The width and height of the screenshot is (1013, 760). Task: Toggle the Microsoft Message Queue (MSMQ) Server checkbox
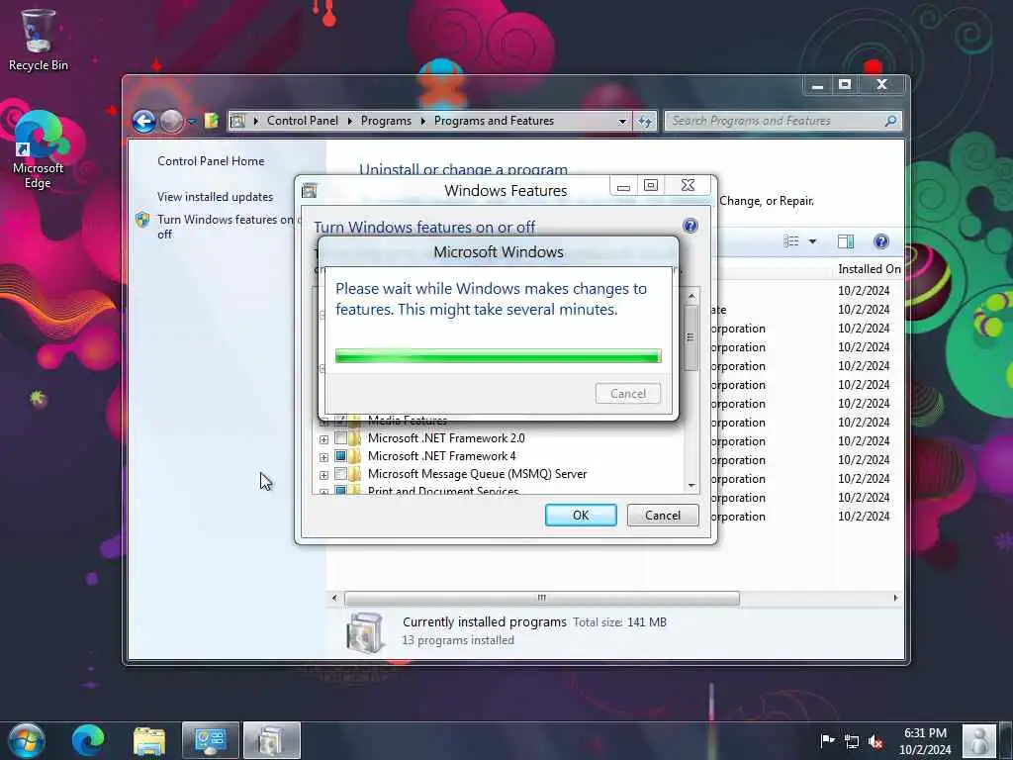click(340, 474)
